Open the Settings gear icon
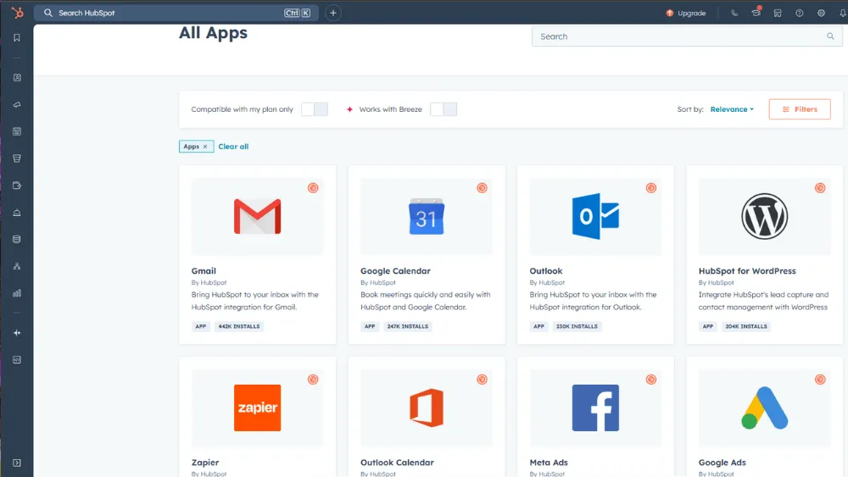Screen dimensions: 848x477 click(x=821, y=13)
